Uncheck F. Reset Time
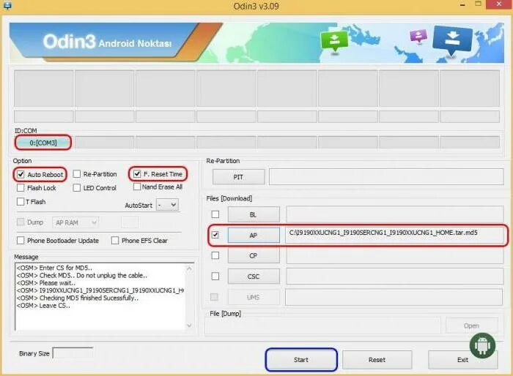The width and height of the screenshot is (513, 376). [x=137, y=174]
